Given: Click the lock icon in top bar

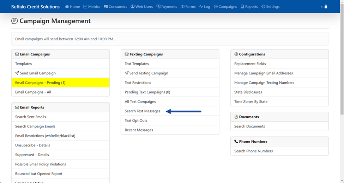Looking at the screenshot, I should tap(326, 7).
